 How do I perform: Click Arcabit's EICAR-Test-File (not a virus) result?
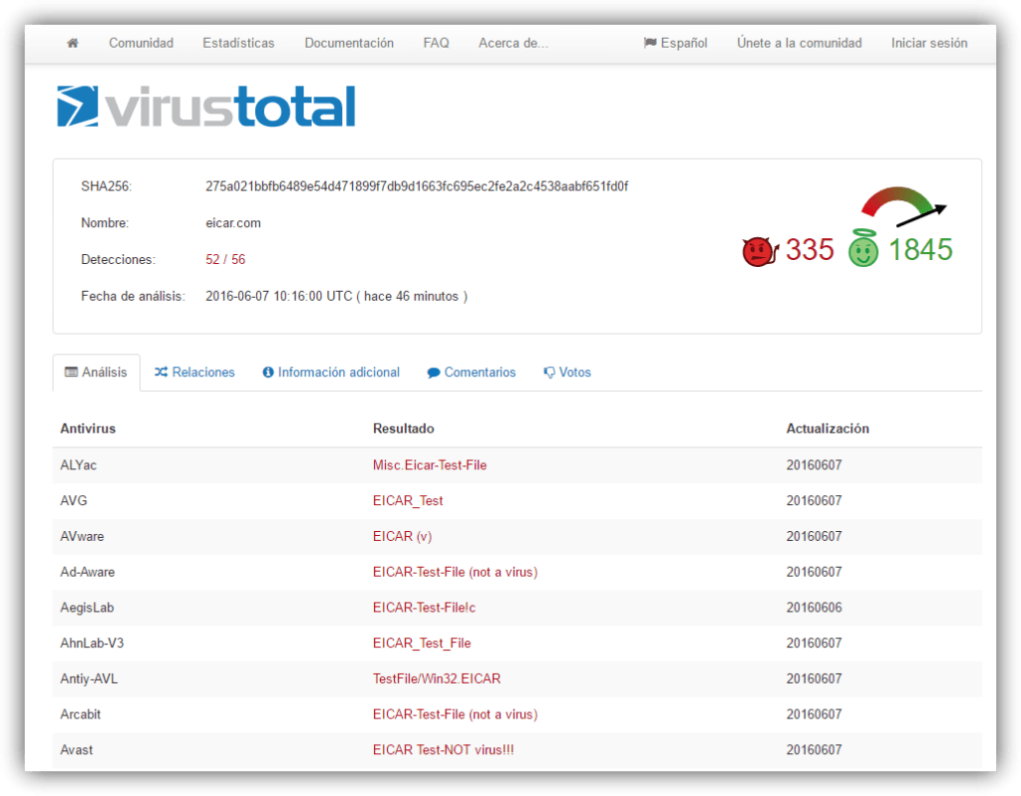click(x=455, y=714)
